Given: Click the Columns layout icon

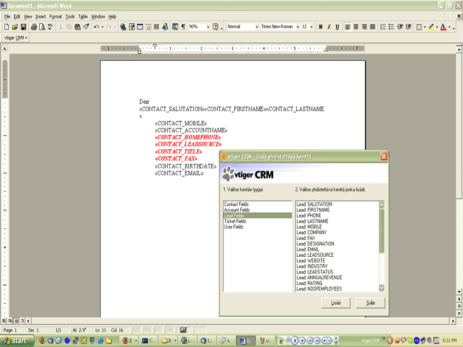Looking at the screenshot, I should (156, 27).
